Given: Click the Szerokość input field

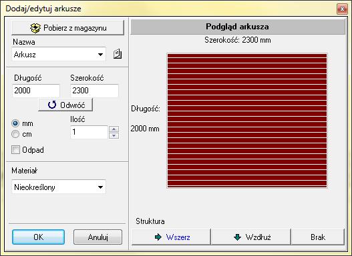Looking at the screenshot, I should click(94, 91).
